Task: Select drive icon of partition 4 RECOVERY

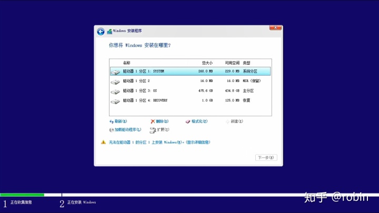Action: (115, 101)
